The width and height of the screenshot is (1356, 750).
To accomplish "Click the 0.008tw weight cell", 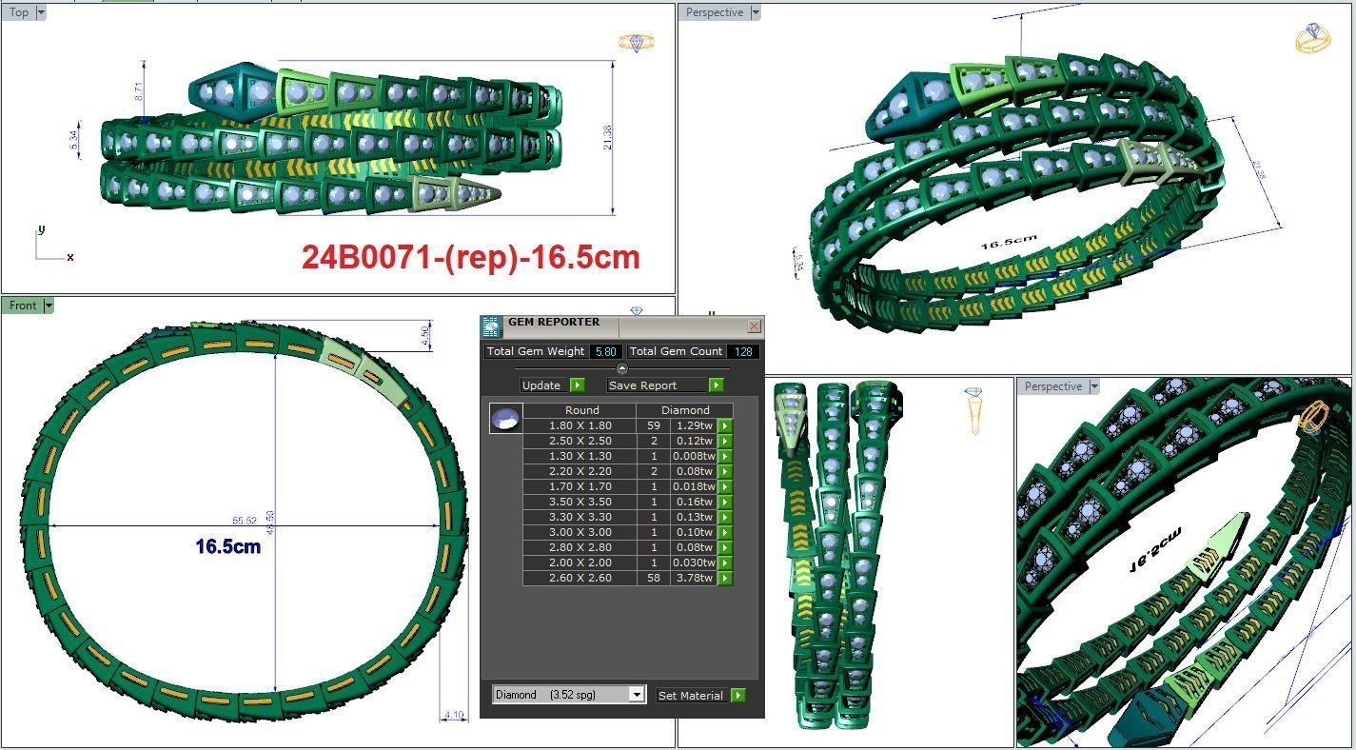I will [694, 456].
